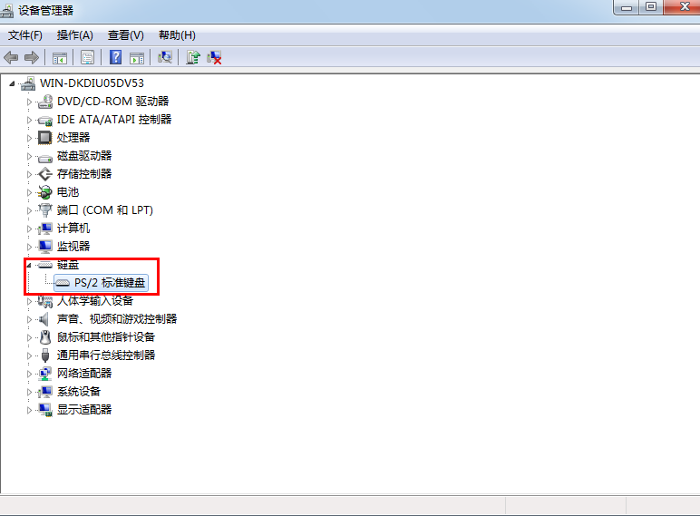Click the Forward arrow toolbar icon
Screen dimensions: 700x516
coord(32,57)
